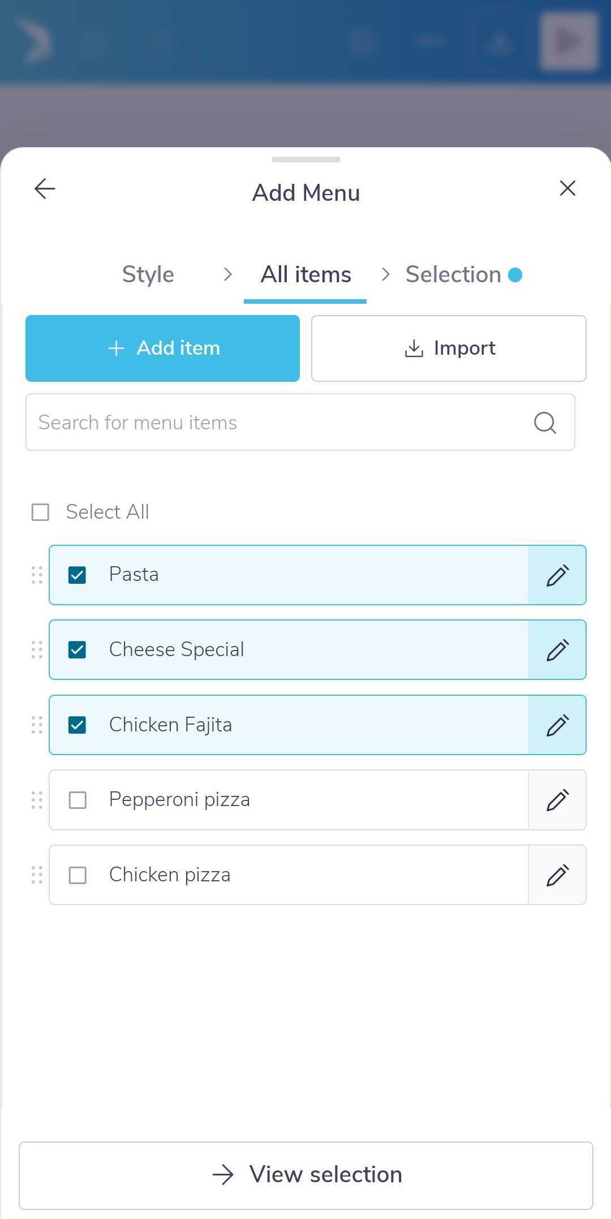Viewport: 611px width, 1219px height.
Task: Enable the Chicken pizza checkbox
Action: click(x=77, y=875)
